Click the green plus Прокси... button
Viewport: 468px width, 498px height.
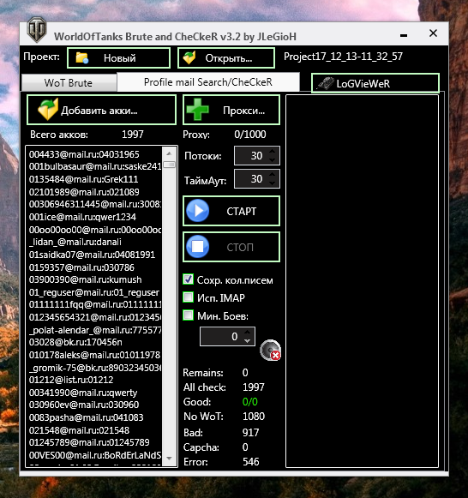231,110
